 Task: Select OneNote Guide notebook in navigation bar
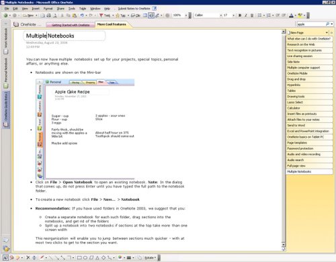[6, 110]
